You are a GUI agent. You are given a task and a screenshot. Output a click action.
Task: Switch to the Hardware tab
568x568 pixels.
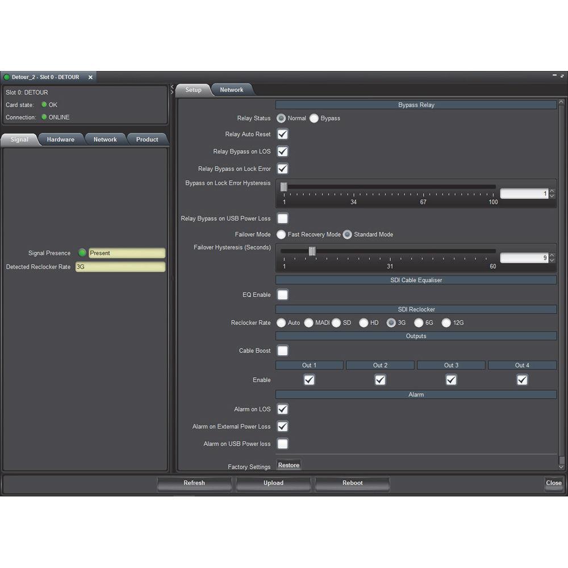pos(61,140)
